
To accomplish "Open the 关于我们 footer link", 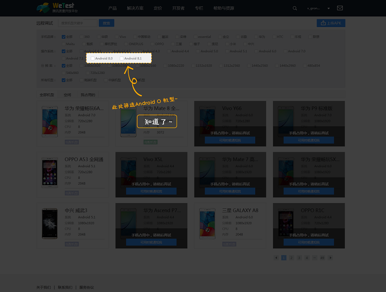I will click(x=43, y=287).
